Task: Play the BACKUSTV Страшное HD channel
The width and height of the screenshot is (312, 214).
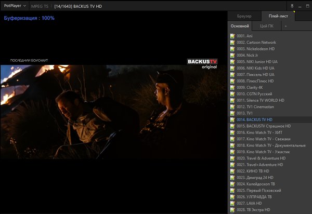Action: coord(264,126)
